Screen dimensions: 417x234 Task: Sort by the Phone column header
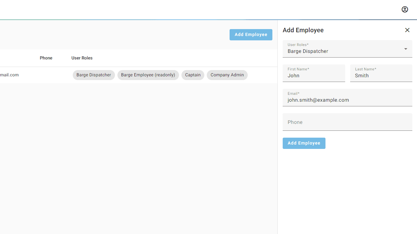coord(46,58)
